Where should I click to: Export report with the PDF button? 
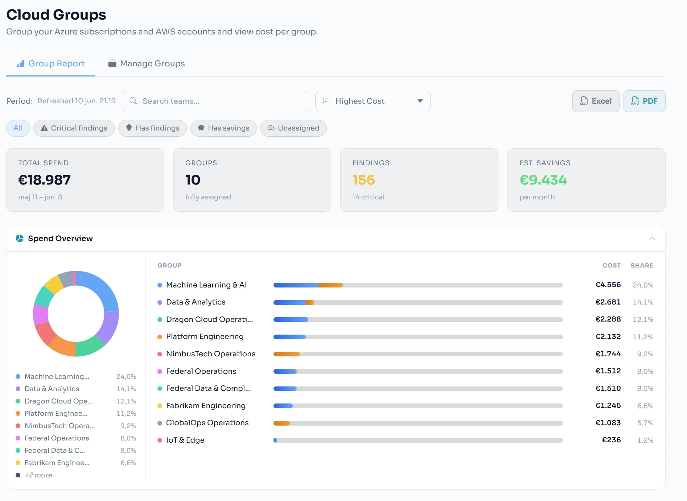(x=645, y=101)
